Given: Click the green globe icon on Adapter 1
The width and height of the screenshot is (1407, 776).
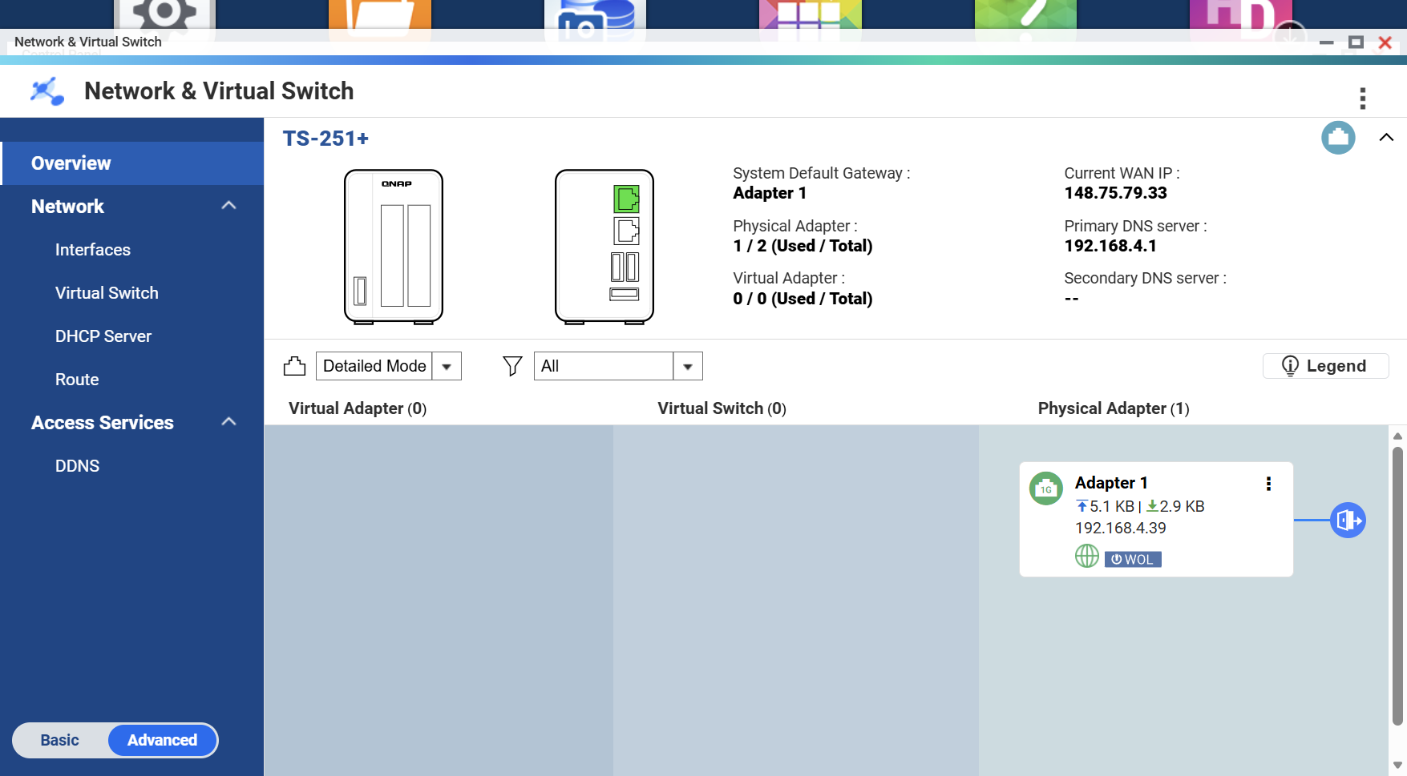Looking at the screenshot, I should (x=1087, y=556).
